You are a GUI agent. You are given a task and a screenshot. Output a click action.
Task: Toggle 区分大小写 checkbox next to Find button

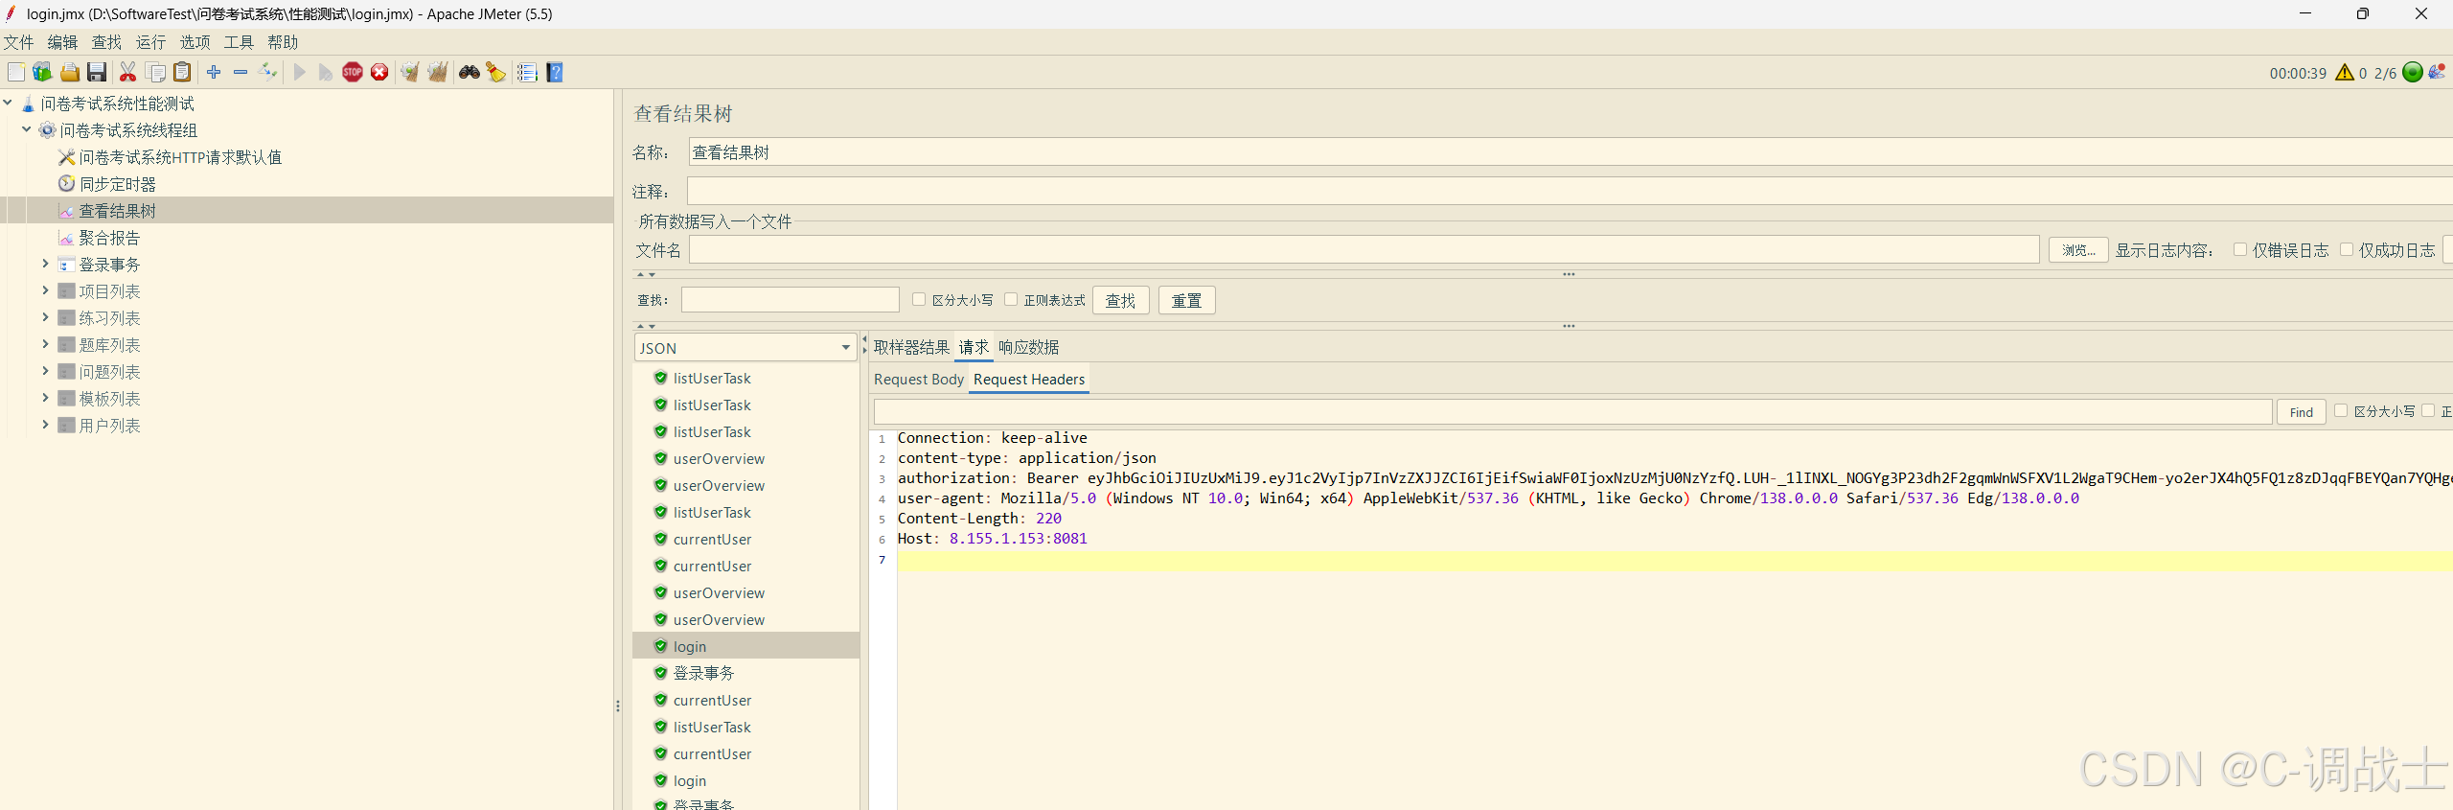(x=2341, y=410)
